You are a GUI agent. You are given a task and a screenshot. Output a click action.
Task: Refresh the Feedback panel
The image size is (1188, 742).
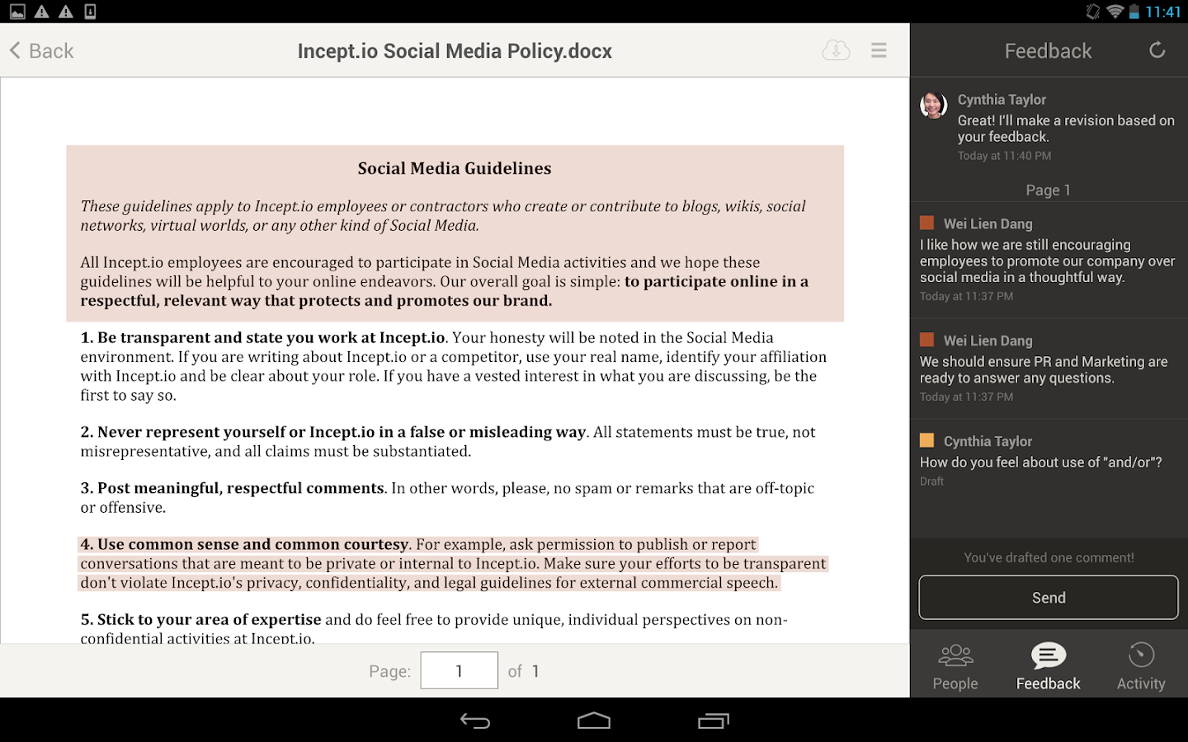1157,50
